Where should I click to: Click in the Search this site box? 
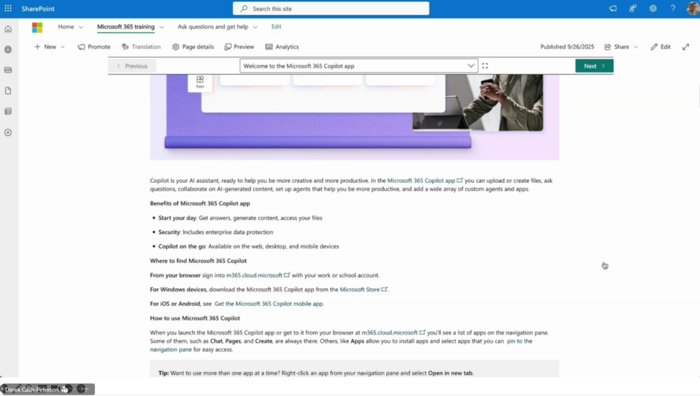click(x=331, y=8)
